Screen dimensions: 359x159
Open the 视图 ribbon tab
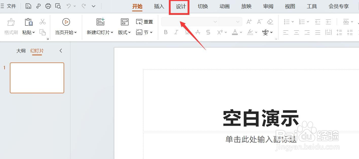click(x=290, y=7)
